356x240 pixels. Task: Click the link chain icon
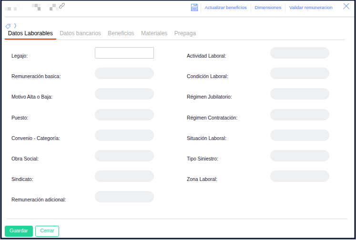62,6
